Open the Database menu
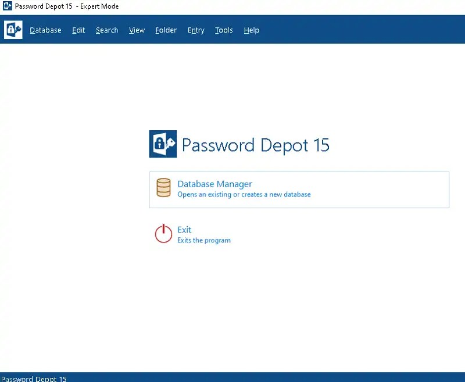 click(45, 30)
